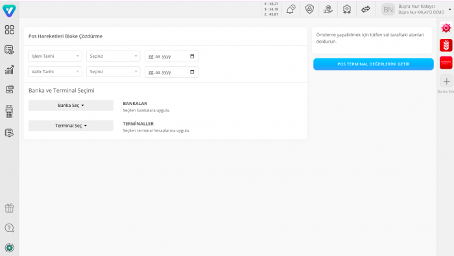Click the Önizleme yapabilmek için info message

tap(370, 38)
